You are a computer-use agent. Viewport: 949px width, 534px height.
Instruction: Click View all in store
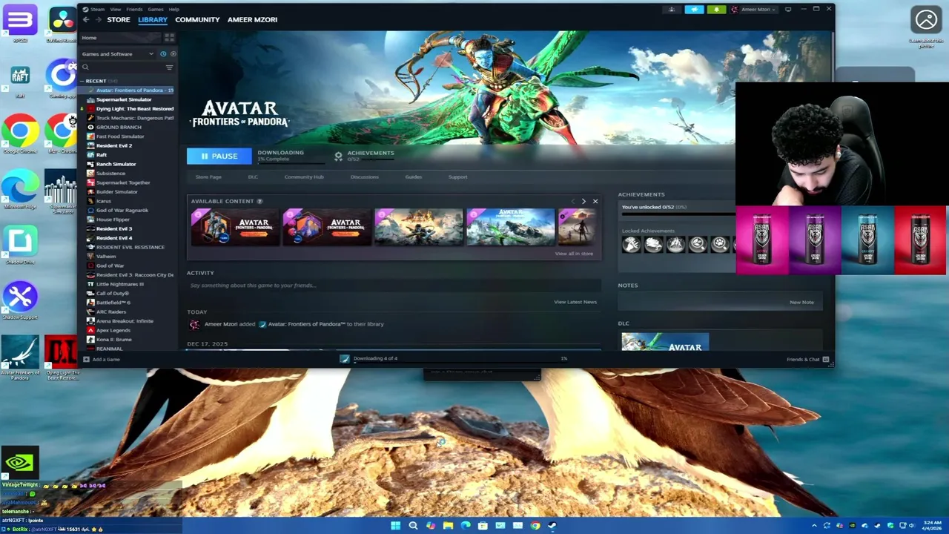coord(574,254)
